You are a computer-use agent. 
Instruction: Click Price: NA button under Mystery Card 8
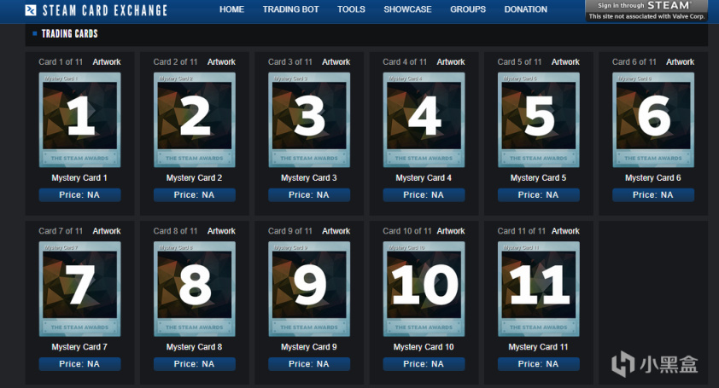tap(195, 364)
